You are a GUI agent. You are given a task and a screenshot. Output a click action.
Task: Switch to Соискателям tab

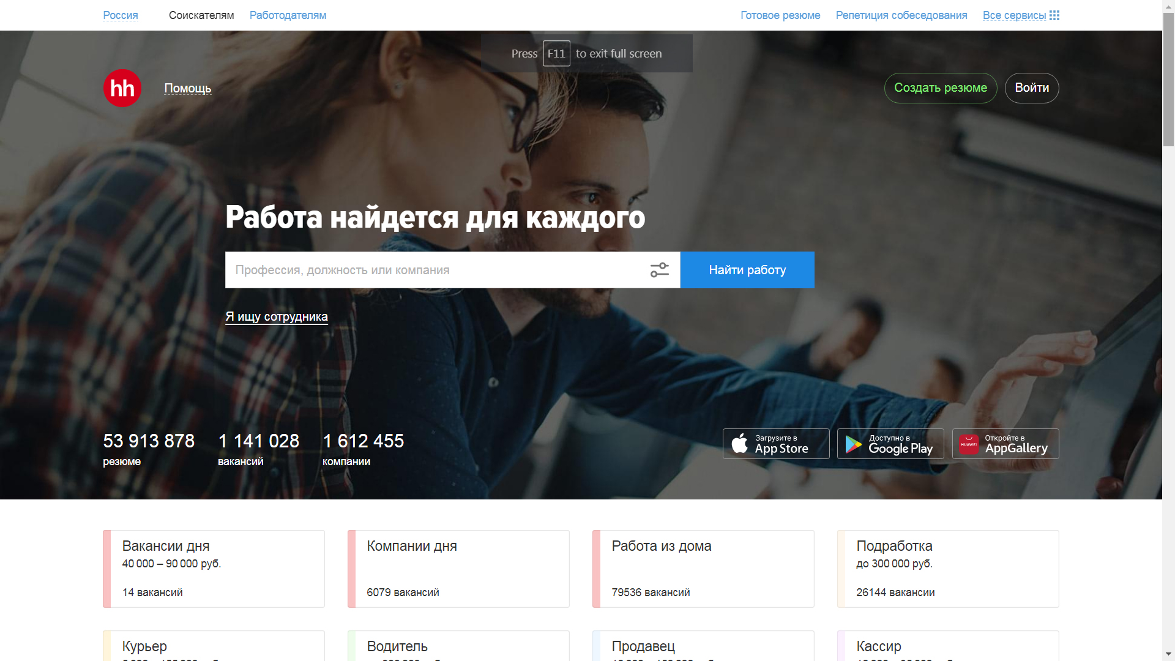point(201,15)
